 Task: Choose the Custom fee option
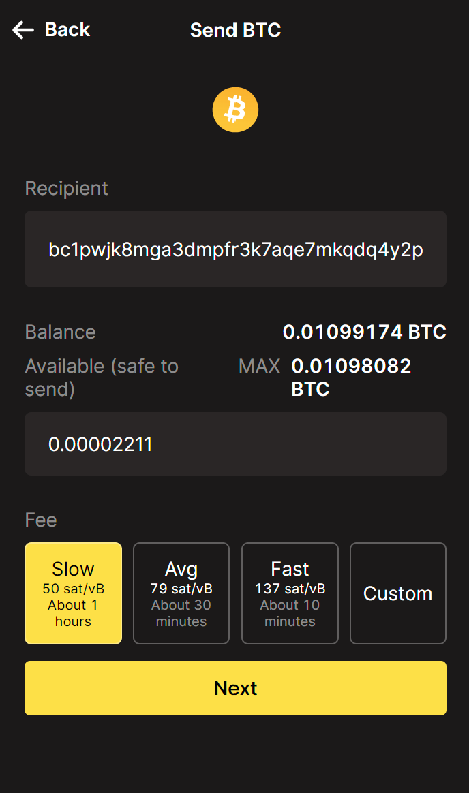(398, 593)
